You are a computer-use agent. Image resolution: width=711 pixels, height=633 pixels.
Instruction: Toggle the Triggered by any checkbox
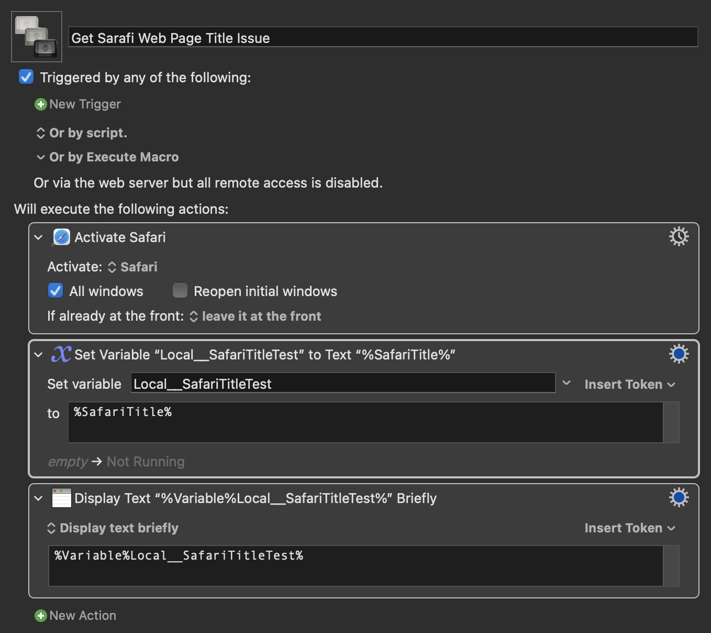[x=26, y=77]
